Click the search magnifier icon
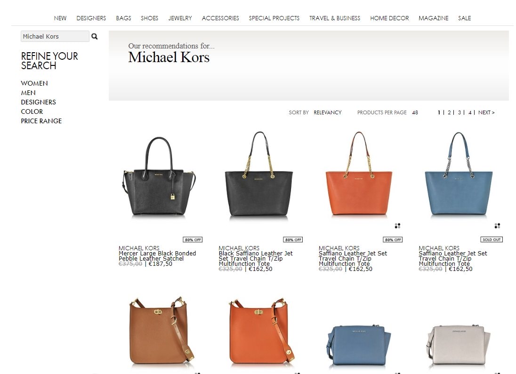Screen dimensions: 516x374 [95, 37]
